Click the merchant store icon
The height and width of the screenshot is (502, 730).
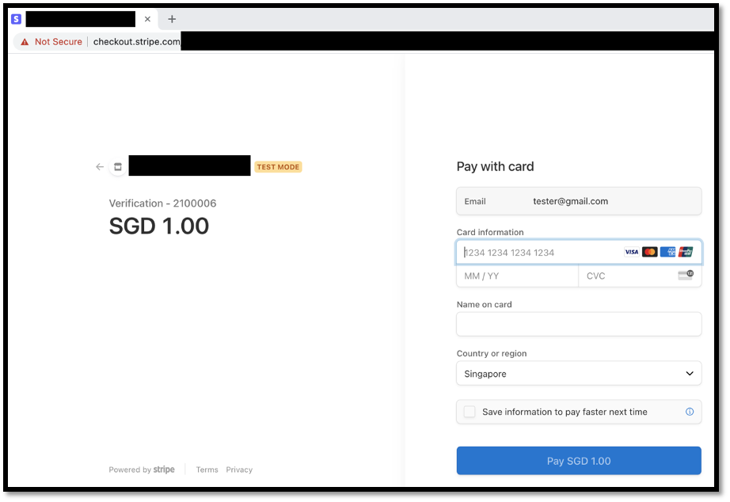tap(118, 167)
